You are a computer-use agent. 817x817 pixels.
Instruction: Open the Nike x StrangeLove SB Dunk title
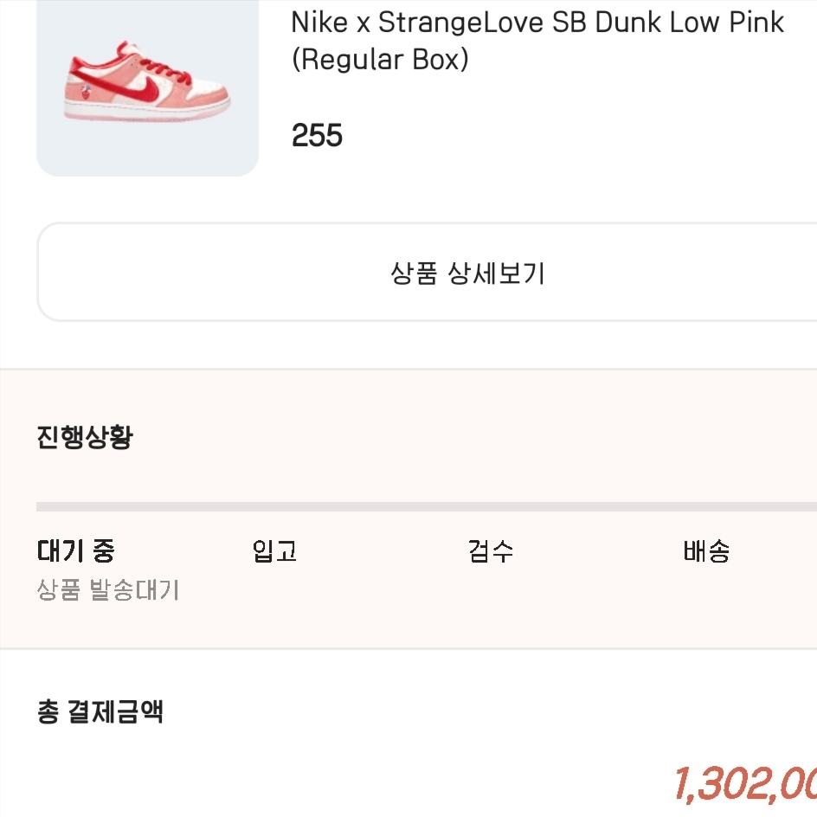pos(537,23)
